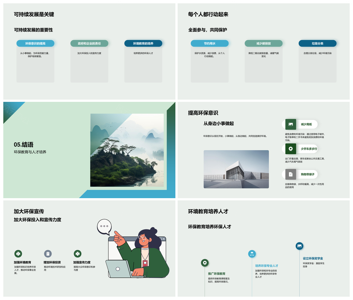353x300 pixels.
Task: Click the 减少碳排放 pill label
Action: [x=264, y=43]
